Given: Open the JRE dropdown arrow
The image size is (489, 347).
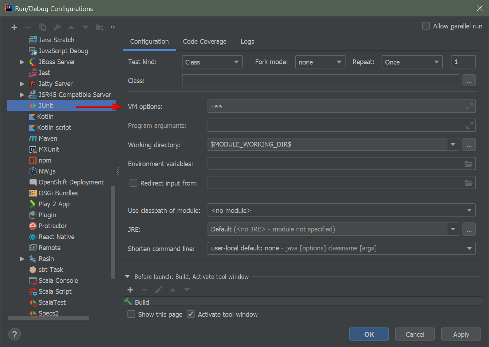Looking at the screenshot, I should pyautogui.click(x=453, y=229).
